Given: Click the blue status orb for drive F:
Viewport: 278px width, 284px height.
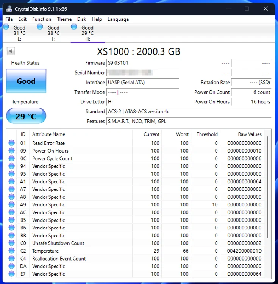Looking at the screenshot, I should [40, 27].
